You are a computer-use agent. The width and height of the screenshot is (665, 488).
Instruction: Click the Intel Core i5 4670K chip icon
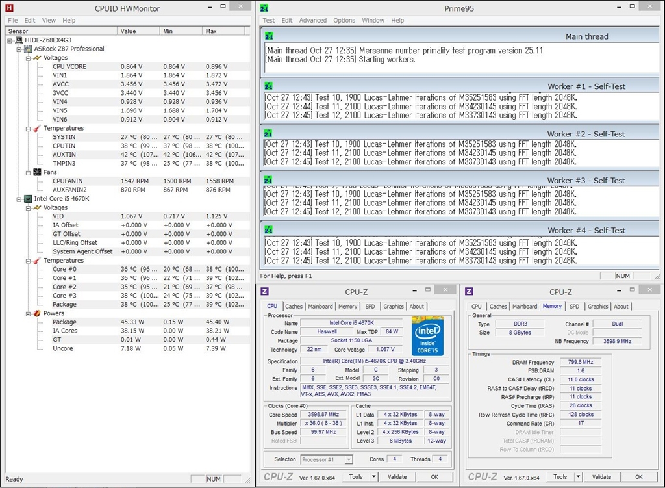point(28,199)
